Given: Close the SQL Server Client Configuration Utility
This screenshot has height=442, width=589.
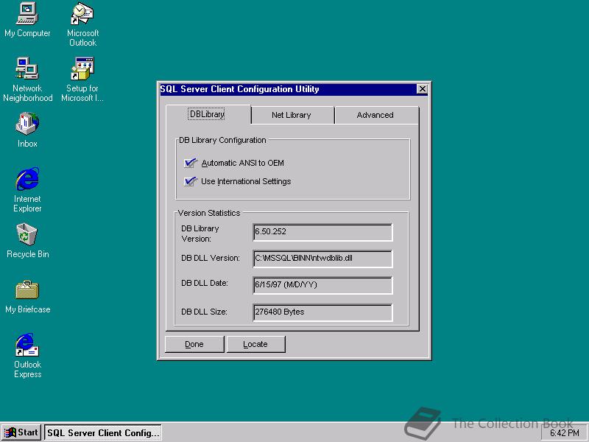Looking at the screenshot, I should click(x=422, y=89).
